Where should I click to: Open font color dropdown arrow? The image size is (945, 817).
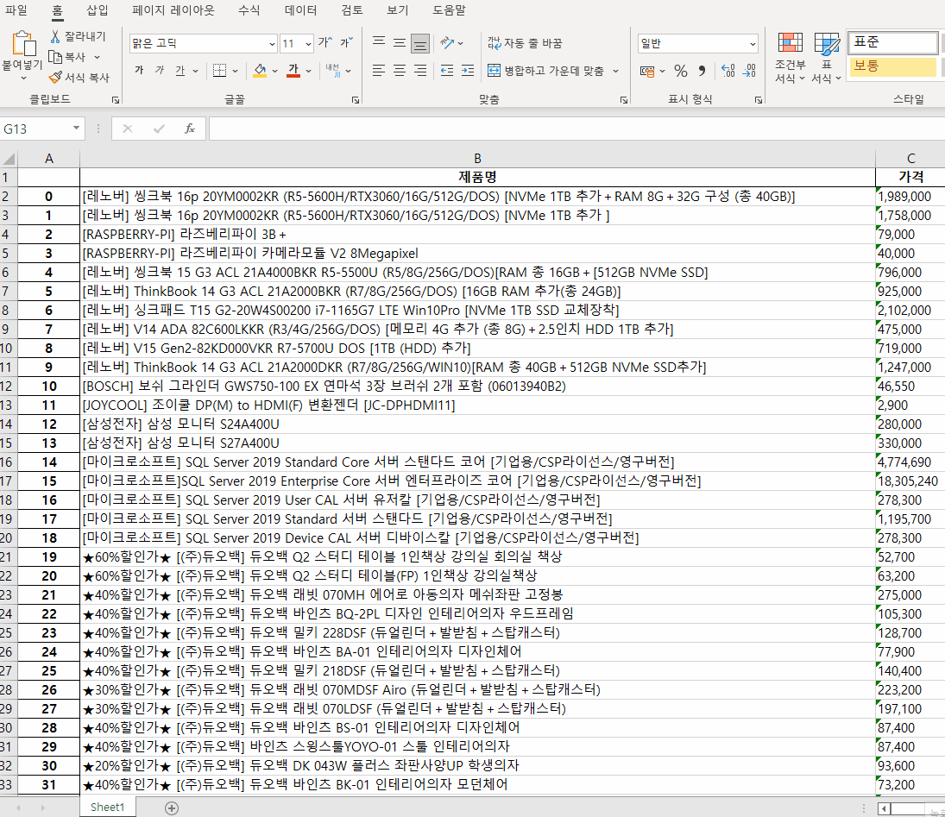pos(309,71)
